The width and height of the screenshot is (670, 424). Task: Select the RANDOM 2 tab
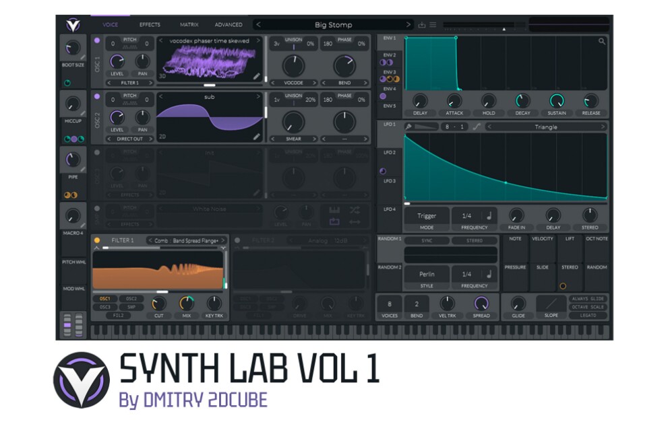click(x=390, y=277)
